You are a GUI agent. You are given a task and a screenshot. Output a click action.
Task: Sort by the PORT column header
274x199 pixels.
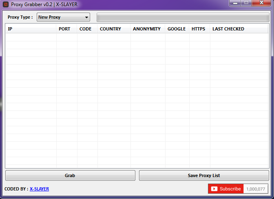(x=66, y=29)
